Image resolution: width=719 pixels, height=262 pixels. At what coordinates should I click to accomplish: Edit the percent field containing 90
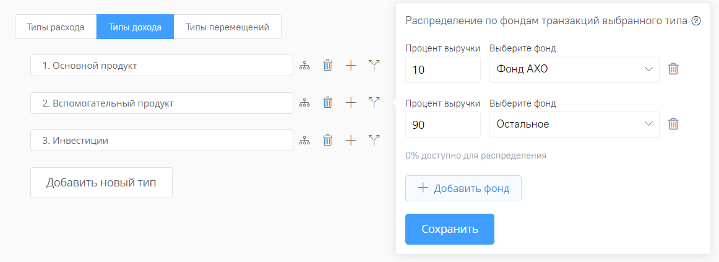point(443,124)
